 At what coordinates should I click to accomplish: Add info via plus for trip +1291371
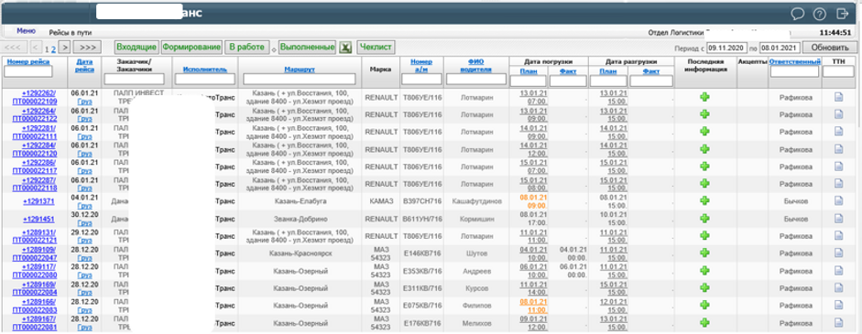(x=704, y=201)
